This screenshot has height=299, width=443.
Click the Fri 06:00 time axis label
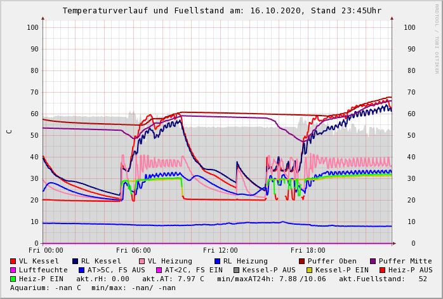[133, 250]
